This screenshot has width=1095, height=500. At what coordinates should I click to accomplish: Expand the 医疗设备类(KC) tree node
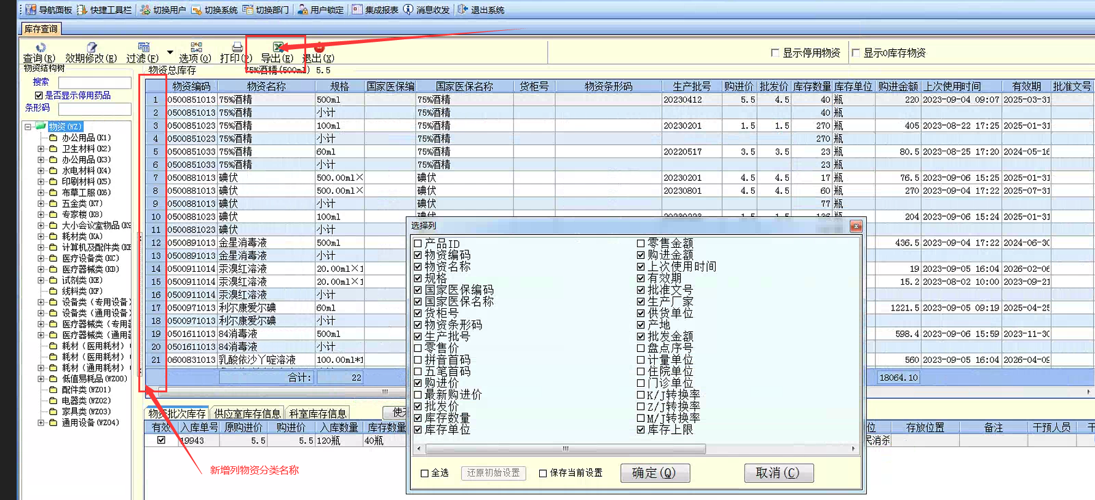coord(41,258)
